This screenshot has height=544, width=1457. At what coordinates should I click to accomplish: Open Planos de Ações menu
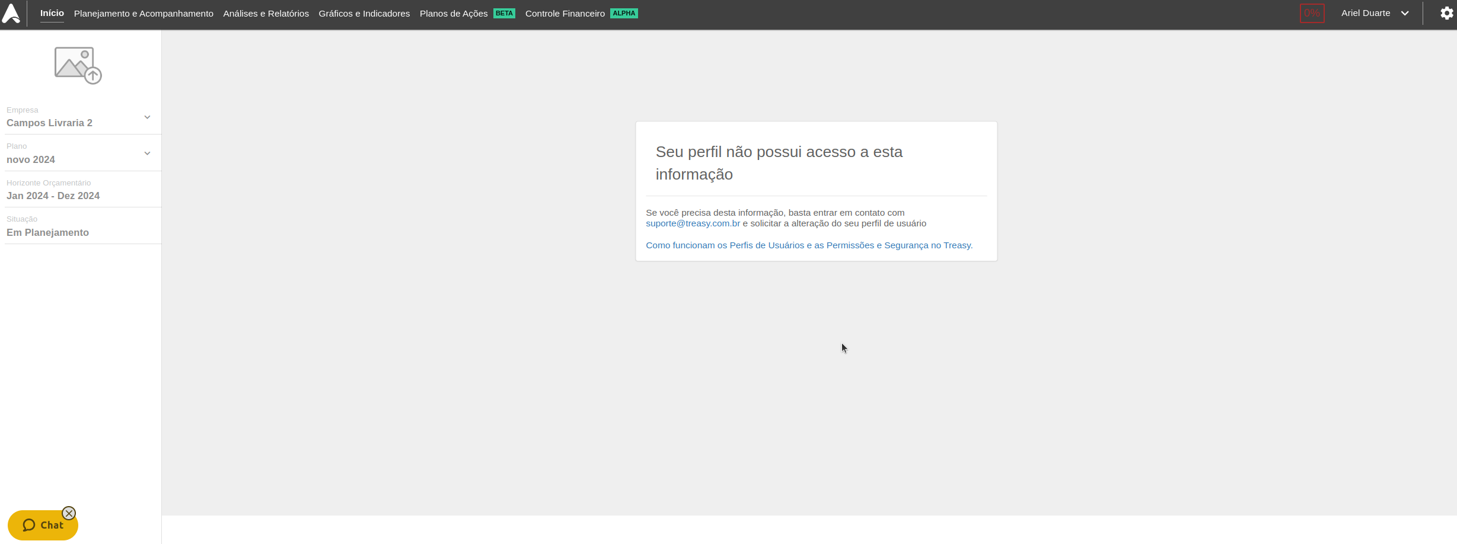(x=454, y=14)
